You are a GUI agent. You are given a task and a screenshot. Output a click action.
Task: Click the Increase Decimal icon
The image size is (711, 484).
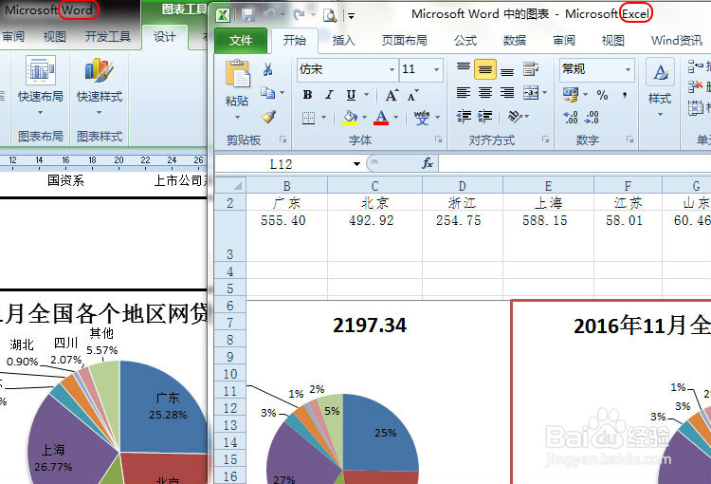[x=571, y=118]
